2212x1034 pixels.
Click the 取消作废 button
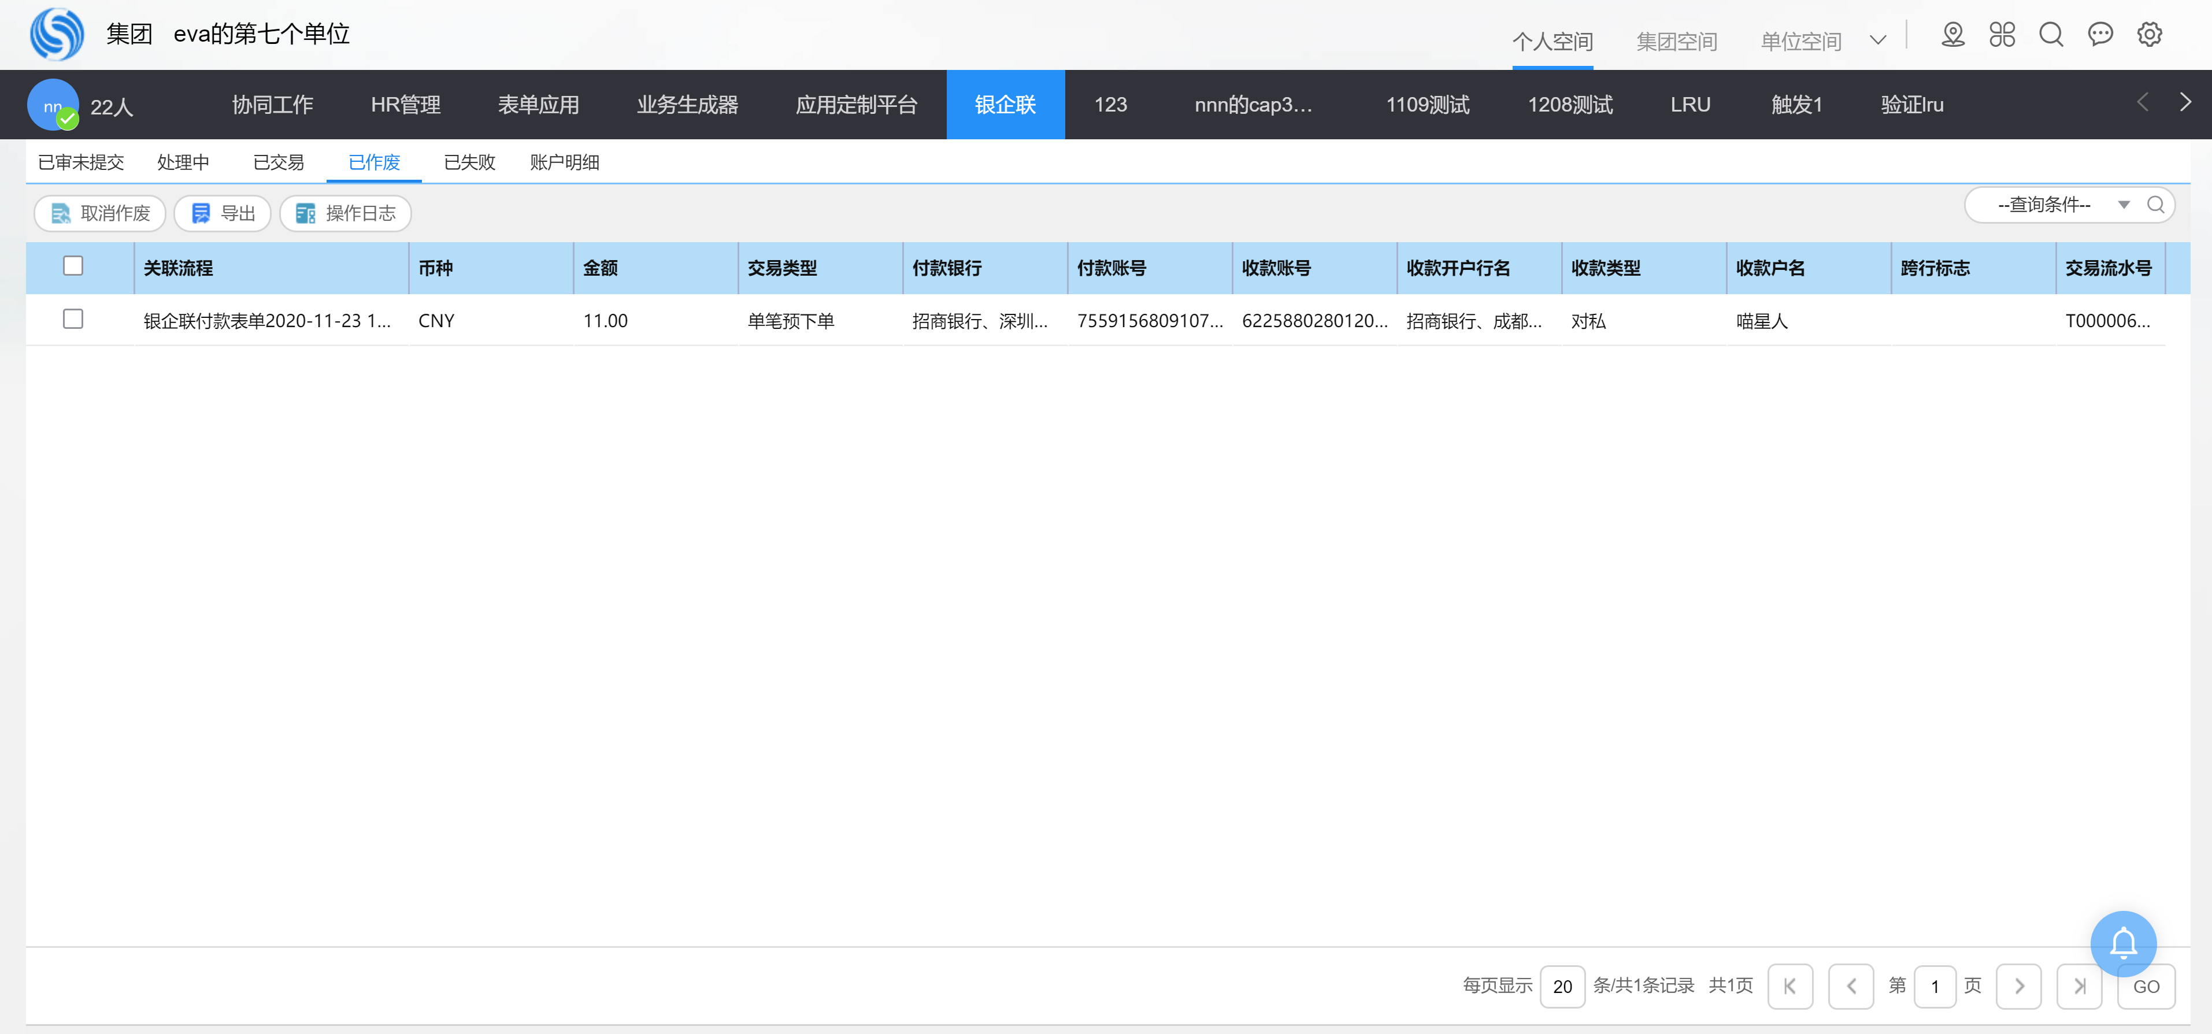[99, 213]
